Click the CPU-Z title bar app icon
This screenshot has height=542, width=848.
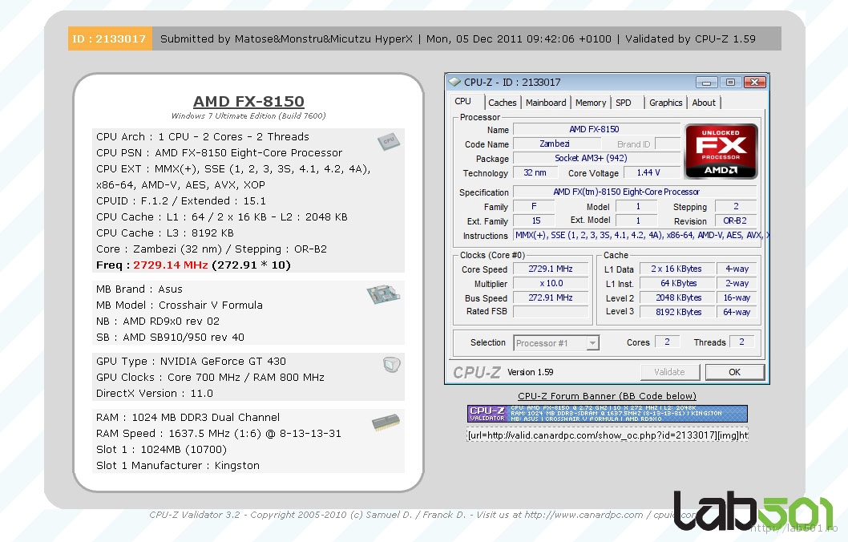[x=455, y=82]
